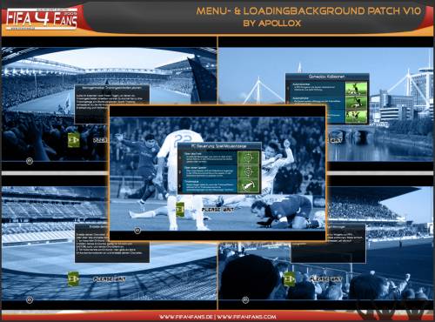This screenshot has height=322, width=435.
Task: Click the EA Sports logo in the top-left screenshot
Action: pyautogui.click(x=30, y=161)
